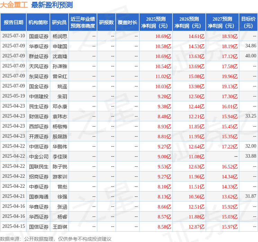Click target price 33.25
Image resolution: width=258 pixels, height=242 pixels.
click(x=251, y=116)
